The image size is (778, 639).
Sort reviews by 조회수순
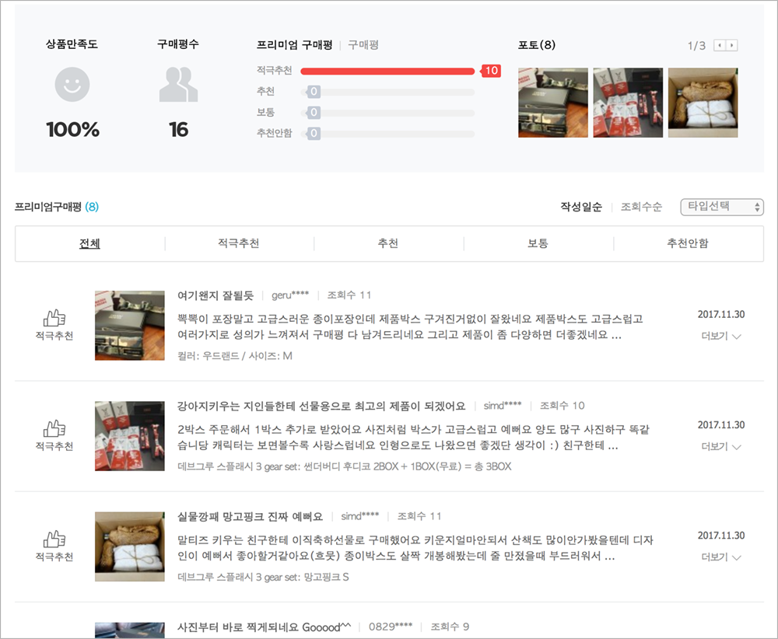pyautogui.click(x=641, y=207)
